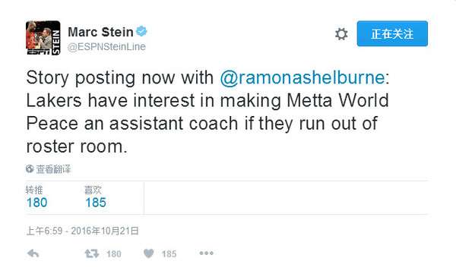The height and width of the screenshot is (280, 456).
Task: Click the 转推 label in the stats row
Action: point(34,190)
